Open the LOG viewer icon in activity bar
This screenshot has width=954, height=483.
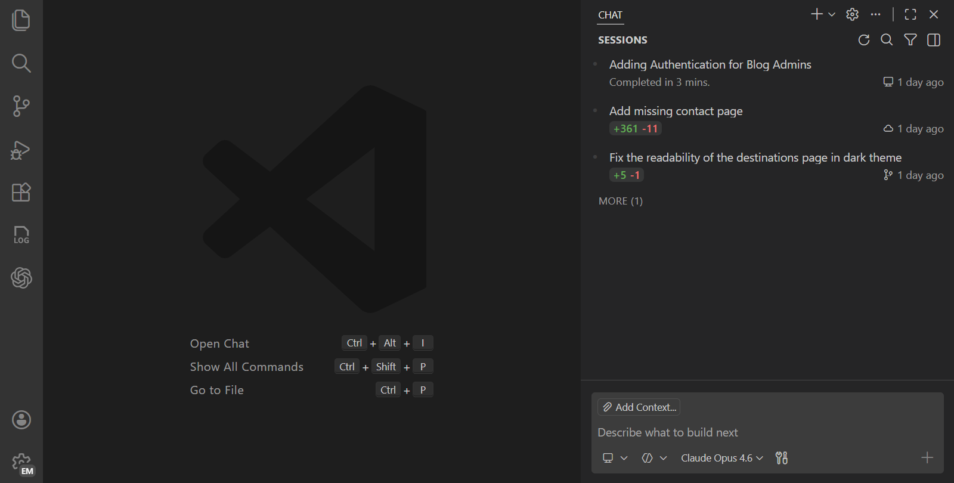21,235
